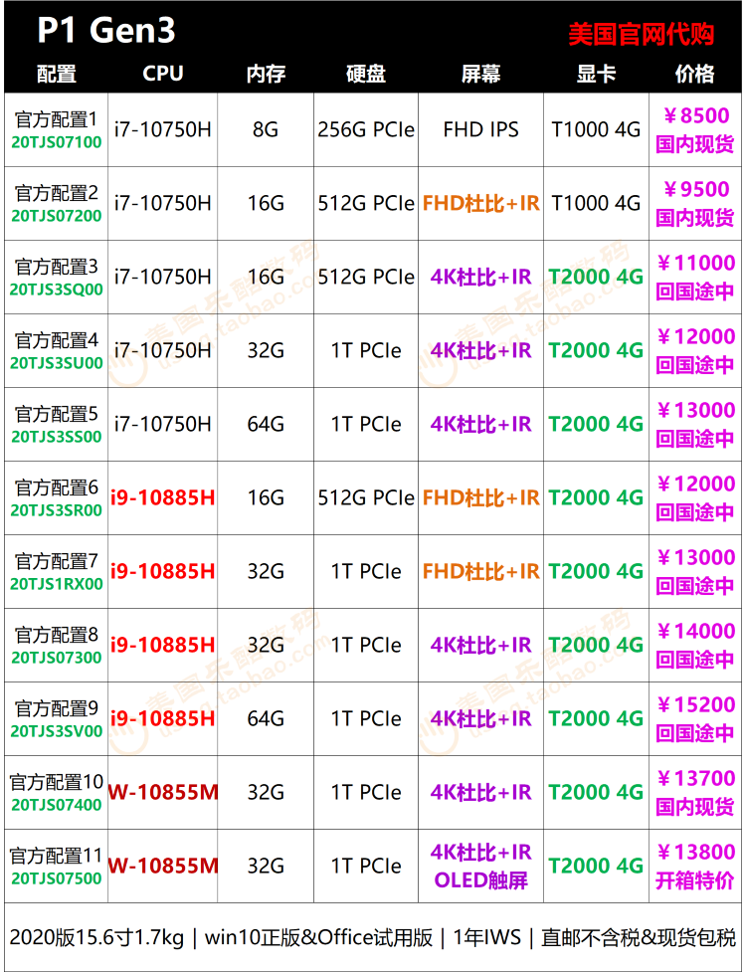Select the ¥14000 price cell
The width and height of the screenshot is (746, 972).
pyautogui.click(x=695, y=646)
